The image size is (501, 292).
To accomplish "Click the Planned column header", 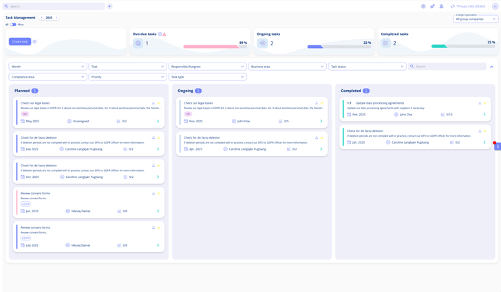I will 22,91.
